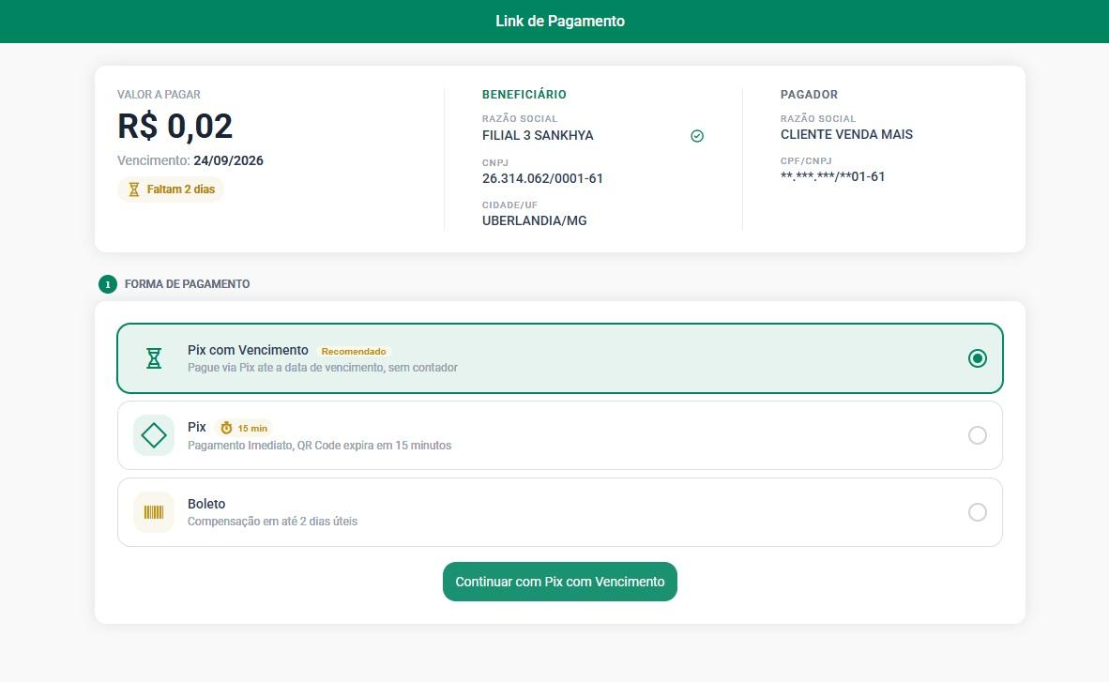Click the Recomendado badge
This screenshot has height=682, width=1109.
pos(354,352)
